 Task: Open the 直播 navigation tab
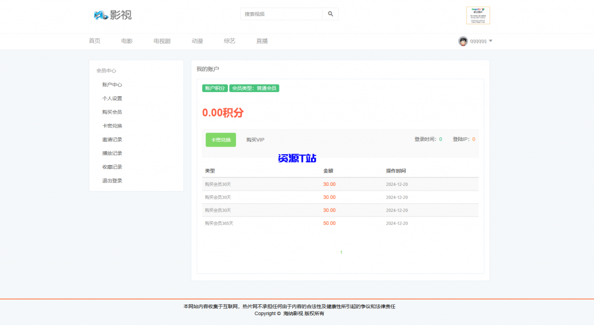pos(262,41)
